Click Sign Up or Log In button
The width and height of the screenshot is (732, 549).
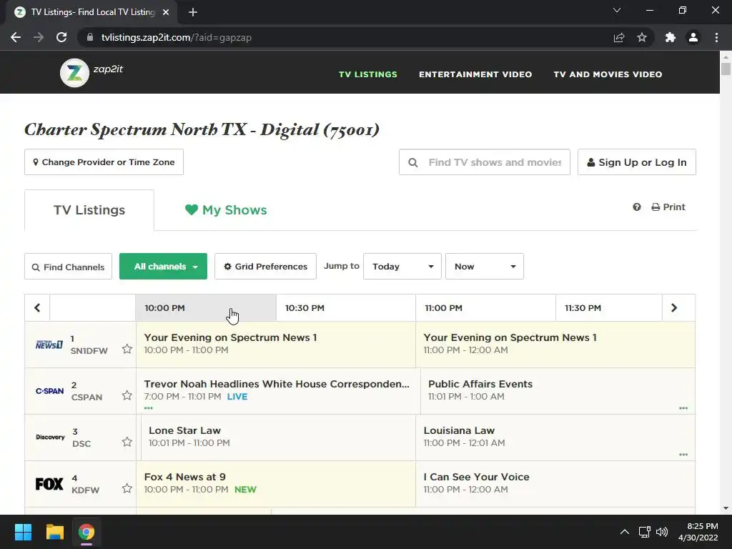click(x=637, y=162)
